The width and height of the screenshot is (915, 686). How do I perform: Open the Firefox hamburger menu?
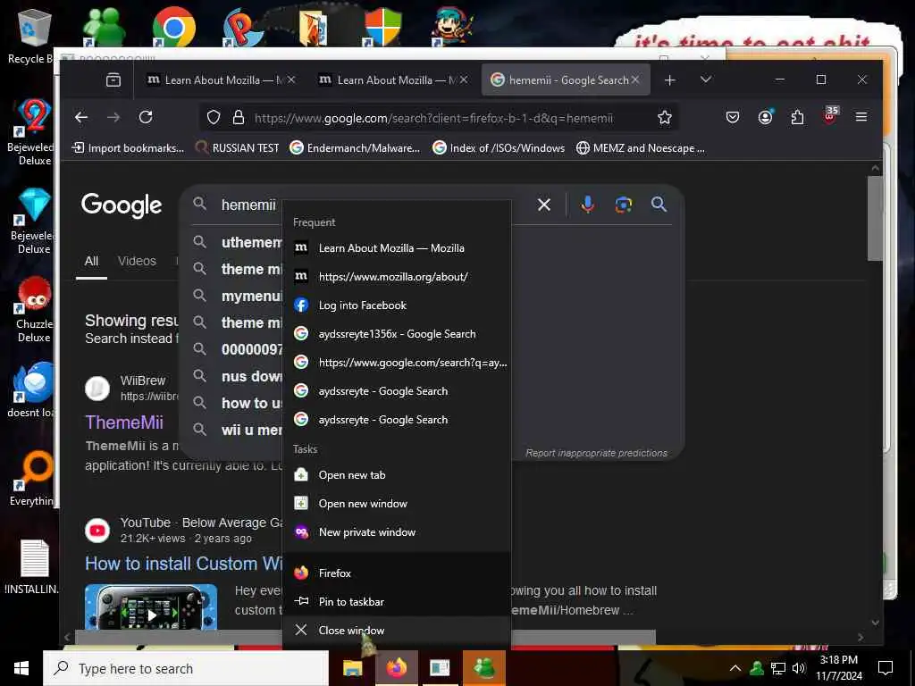[860, 117]
